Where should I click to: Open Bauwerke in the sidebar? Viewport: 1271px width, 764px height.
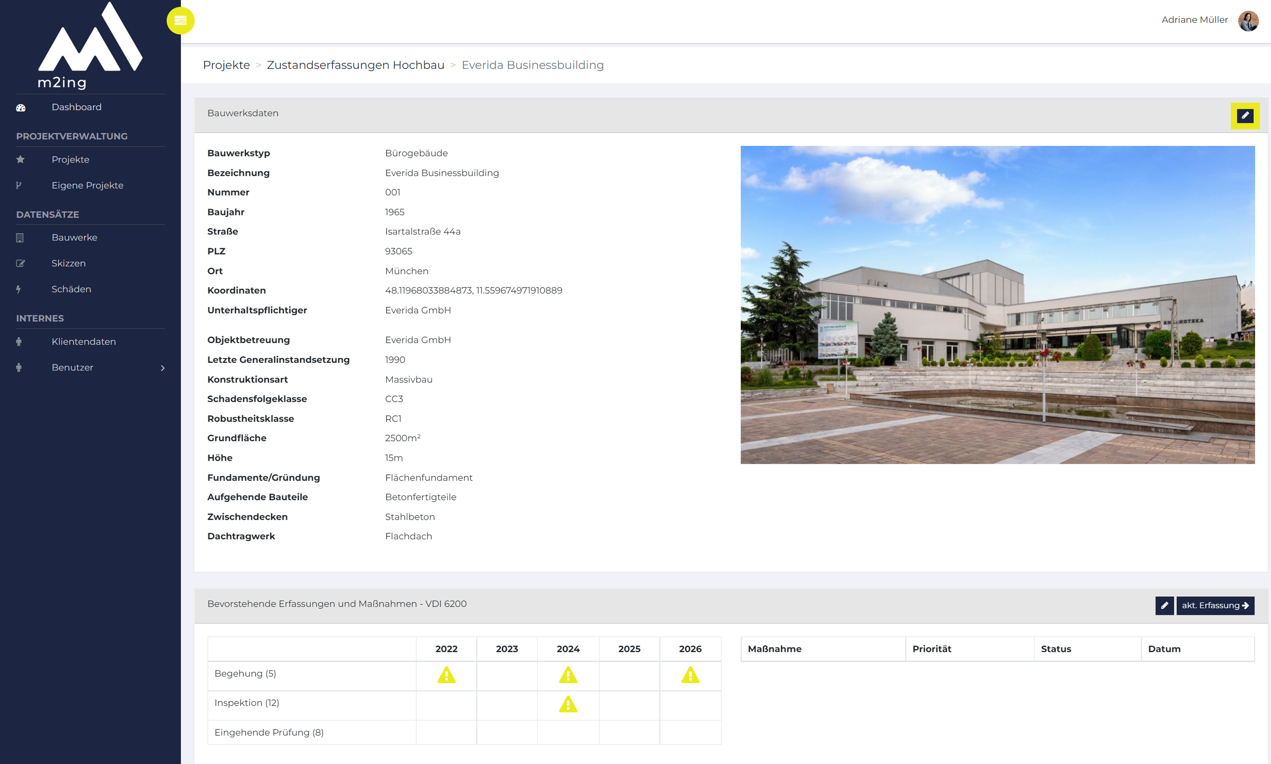click(x=74, y=237)
